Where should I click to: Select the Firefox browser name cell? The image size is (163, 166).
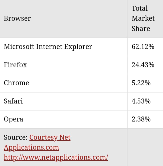(15, 65)
